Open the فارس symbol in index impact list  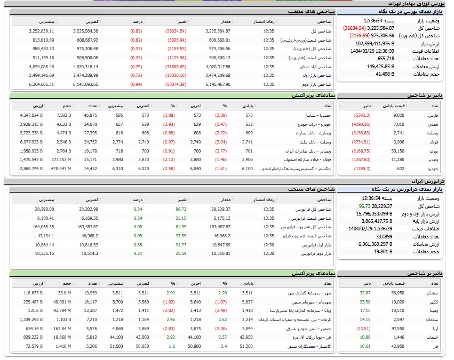click(x=433, y=115)
